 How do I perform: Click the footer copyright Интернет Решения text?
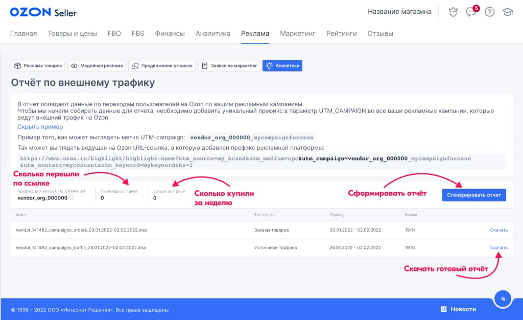(x=90, y=310)
